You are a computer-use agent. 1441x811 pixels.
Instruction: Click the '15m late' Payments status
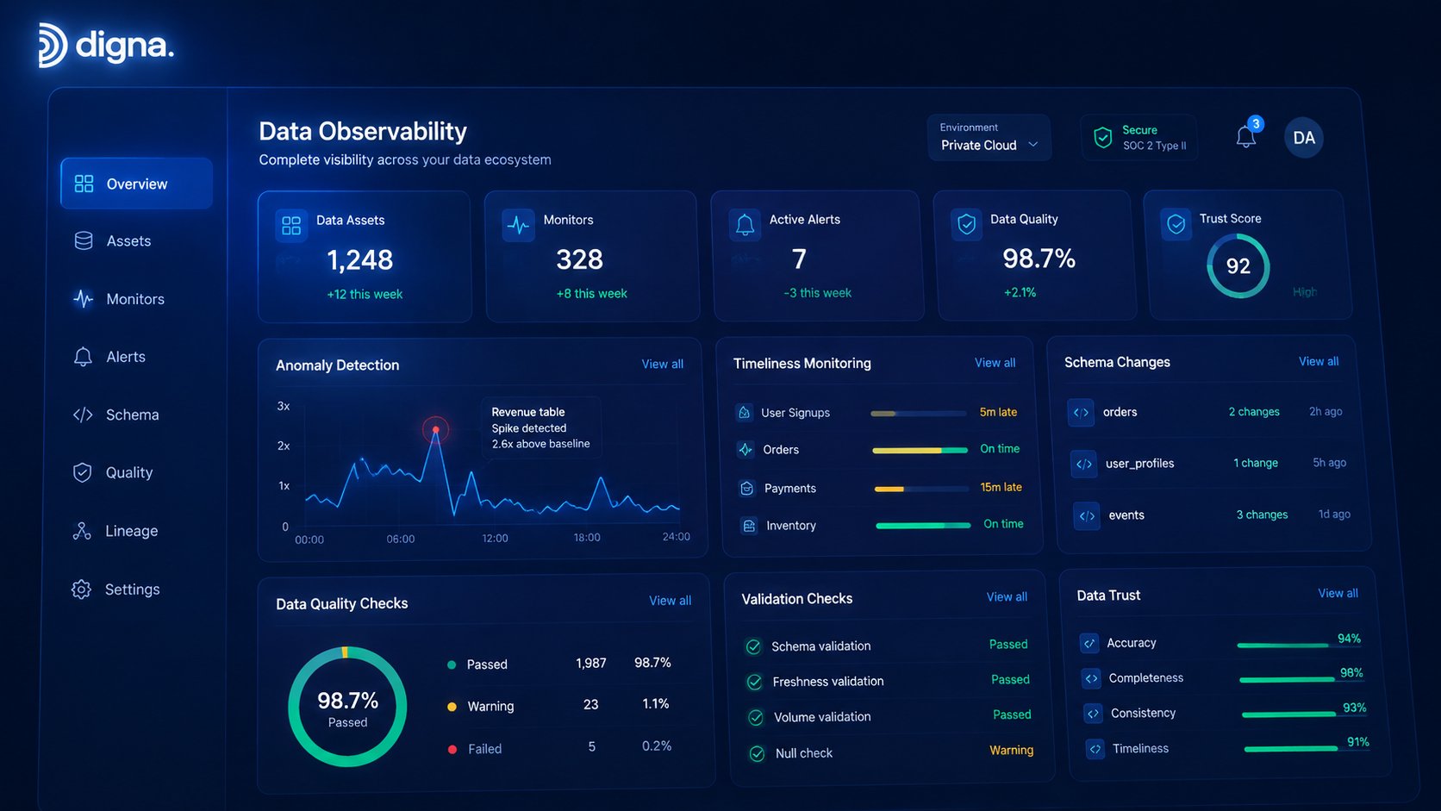click(x=1001, y=487)
